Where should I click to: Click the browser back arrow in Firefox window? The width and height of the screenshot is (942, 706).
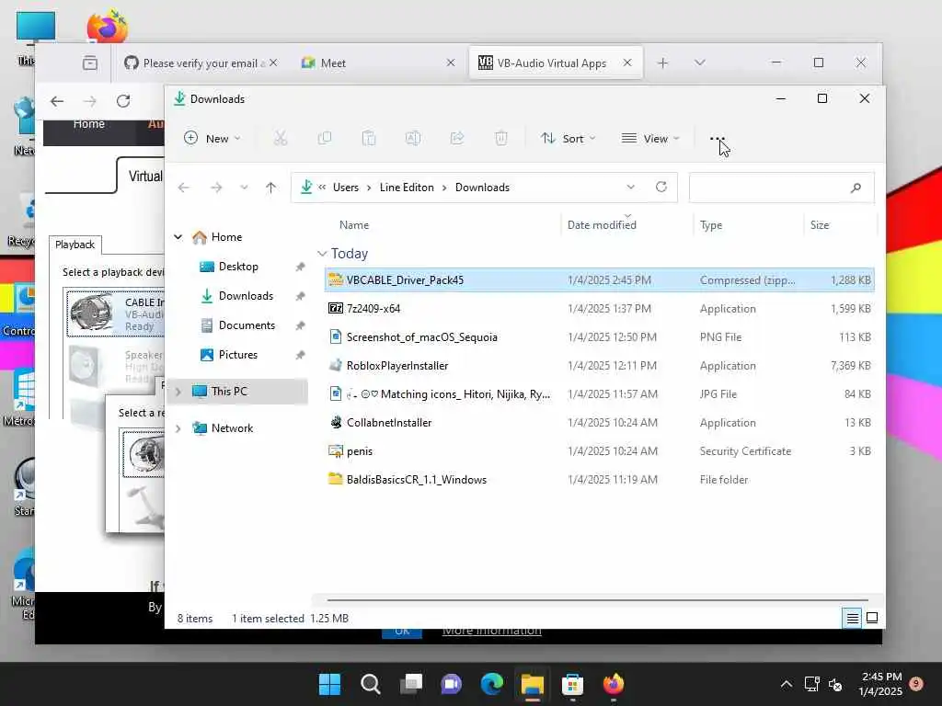click(x=57, y=101)
